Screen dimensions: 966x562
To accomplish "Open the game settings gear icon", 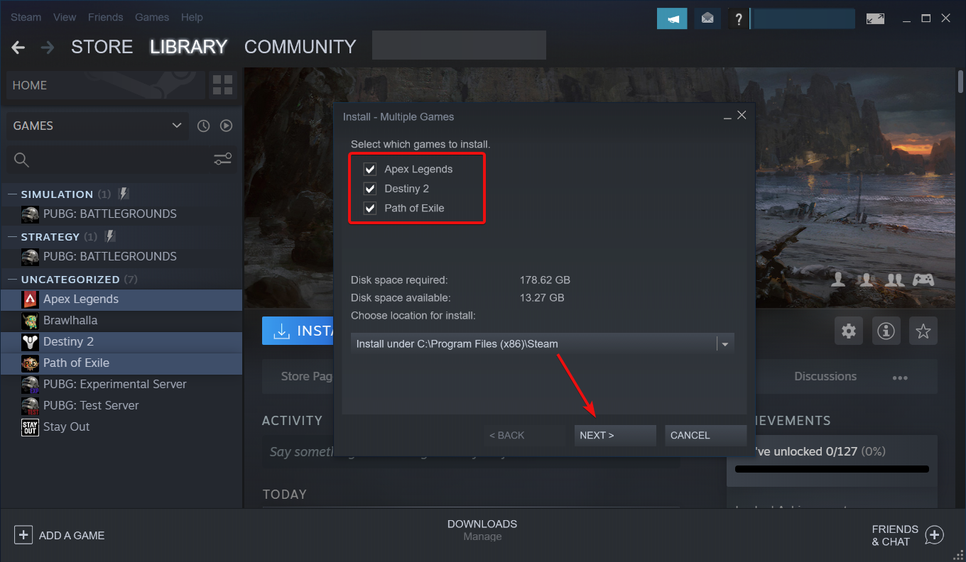I will point(848,331).
